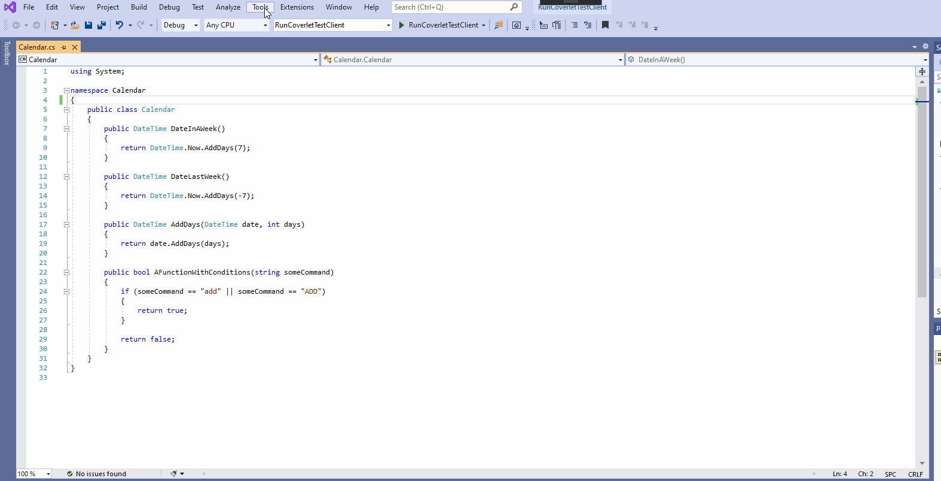941x481 pixels.
Task: Click the code cleanup broom icon
Action: 174,473
